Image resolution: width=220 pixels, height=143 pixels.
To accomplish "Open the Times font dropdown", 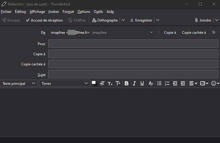I will coord(65,83).
